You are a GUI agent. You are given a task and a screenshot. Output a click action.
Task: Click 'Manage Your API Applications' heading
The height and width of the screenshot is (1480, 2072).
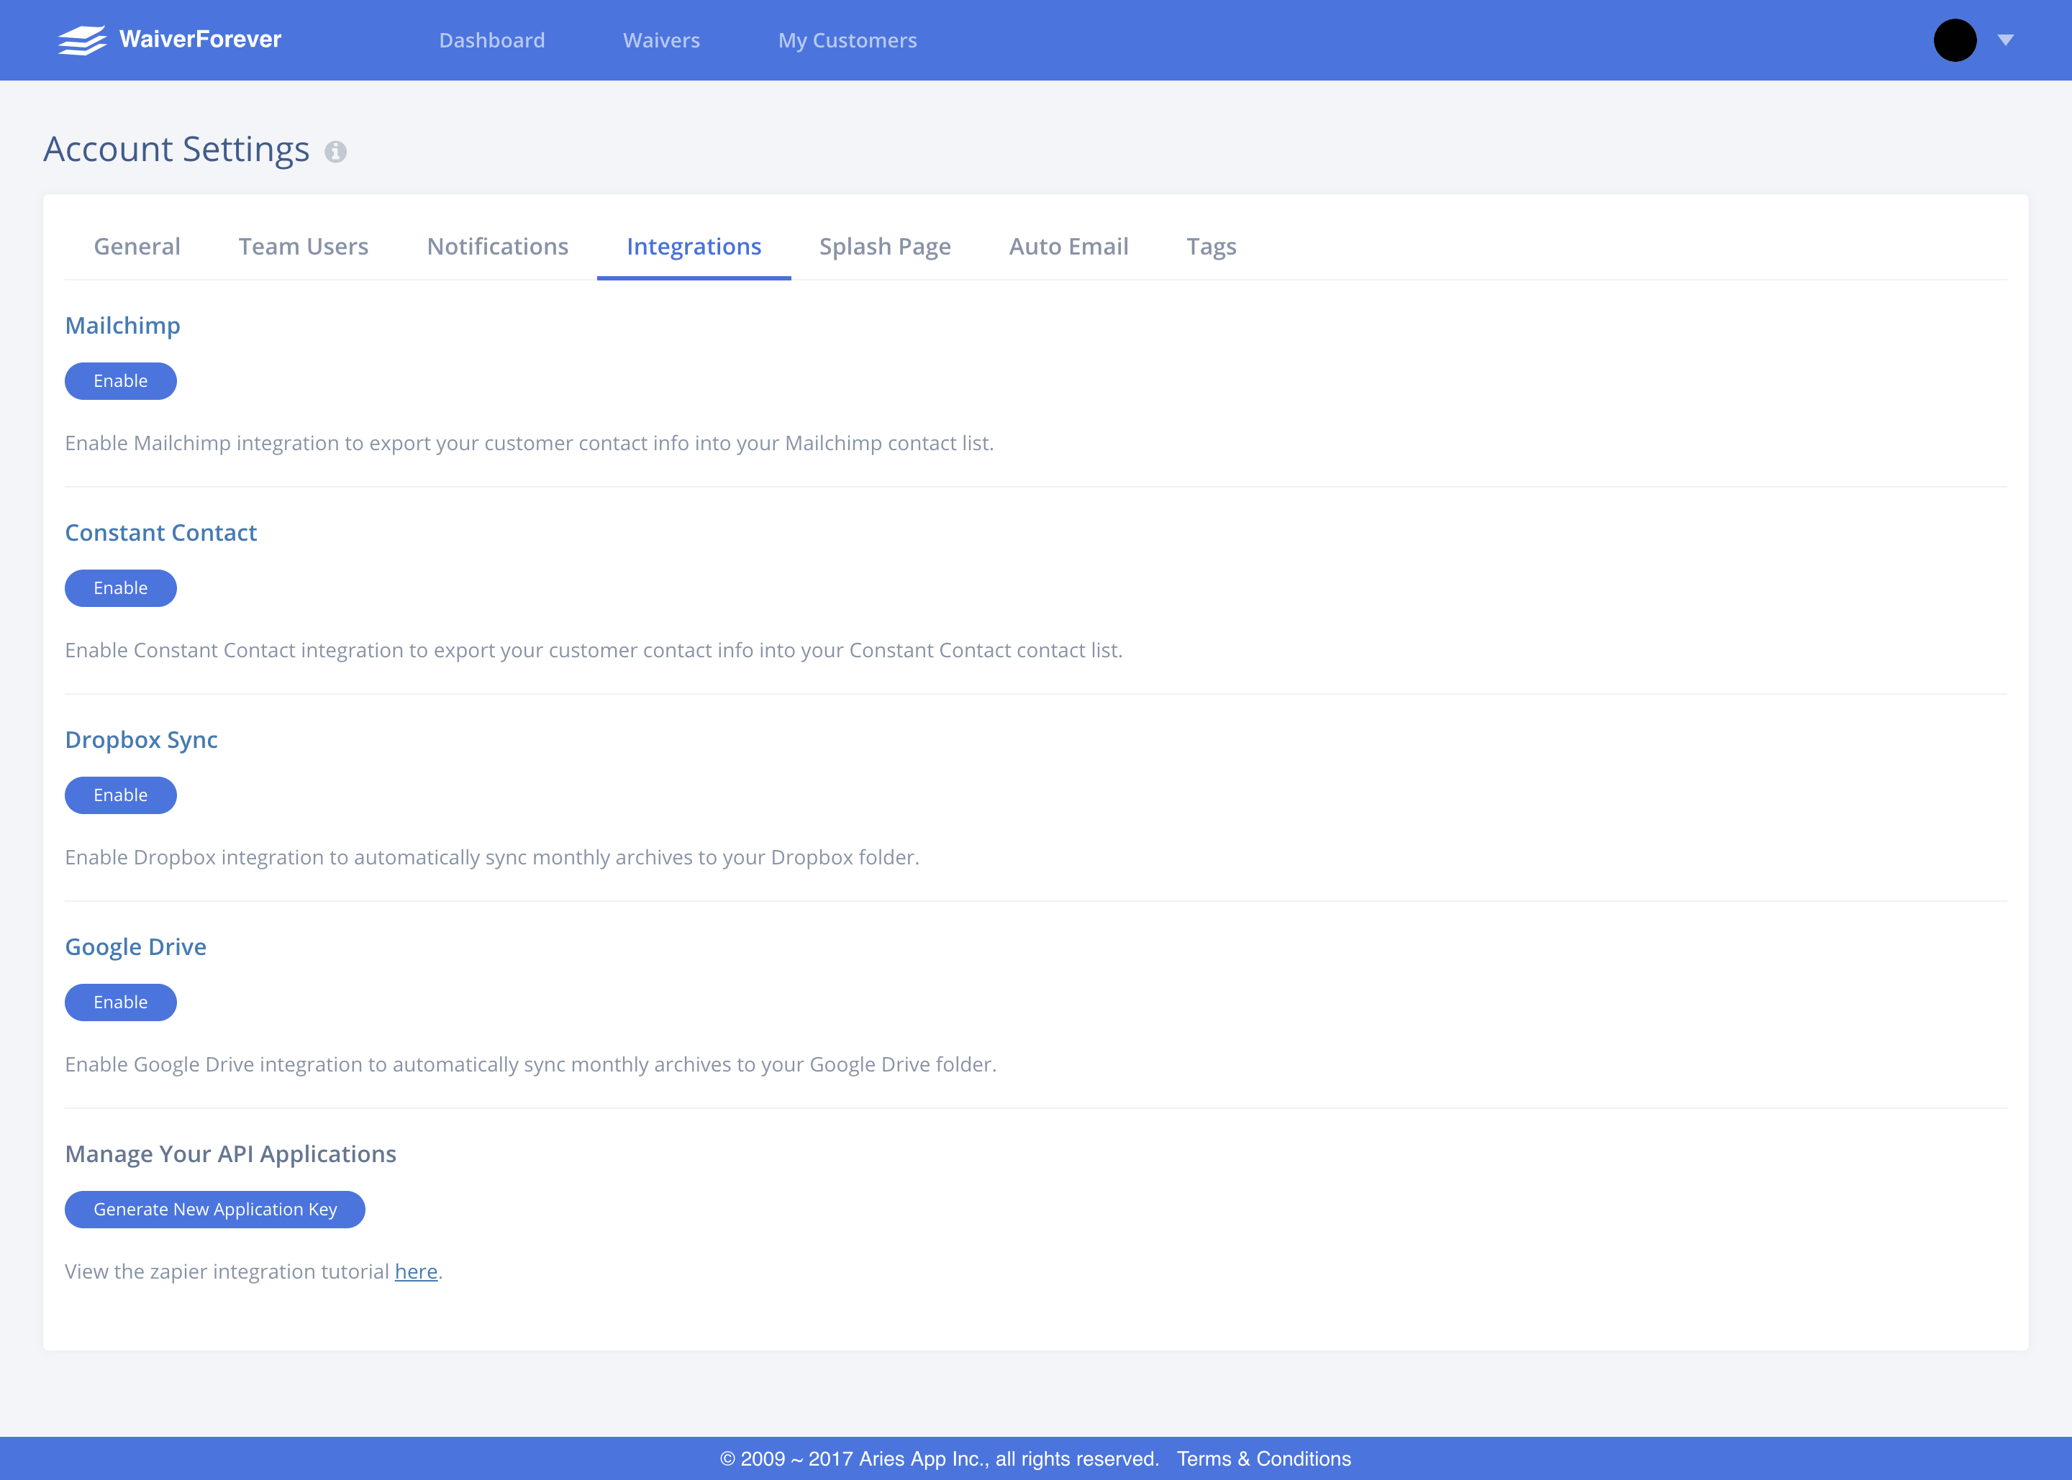[231, 1154]
